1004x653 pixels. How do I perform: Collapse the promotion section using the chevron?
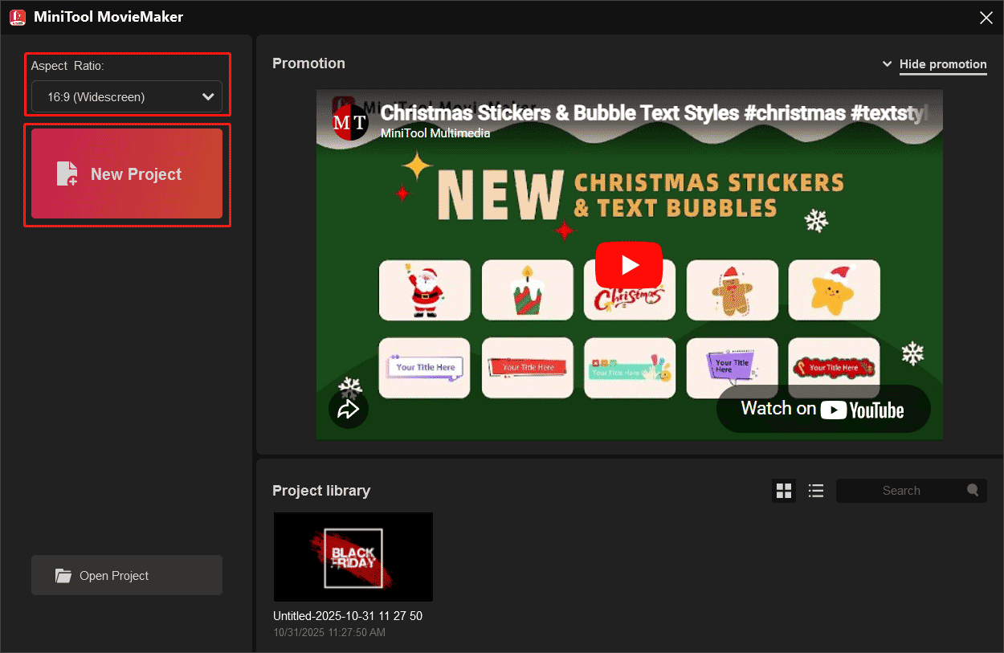point(887,63)
